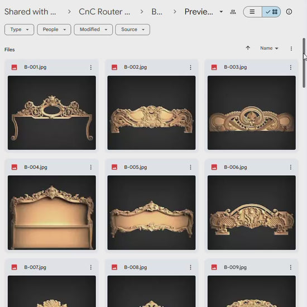Open the B-005.jpg thumbnail preview
The height and width of the screenshot is (307, 307).
[x=151, y=213]
